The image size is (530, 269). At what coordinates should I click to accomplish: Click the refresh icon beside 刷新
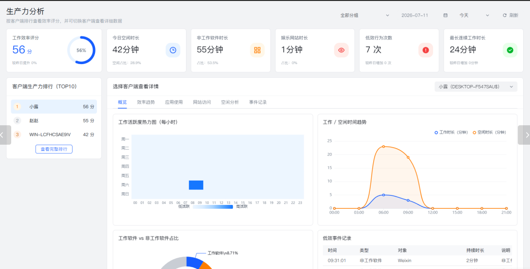point(505,15)
